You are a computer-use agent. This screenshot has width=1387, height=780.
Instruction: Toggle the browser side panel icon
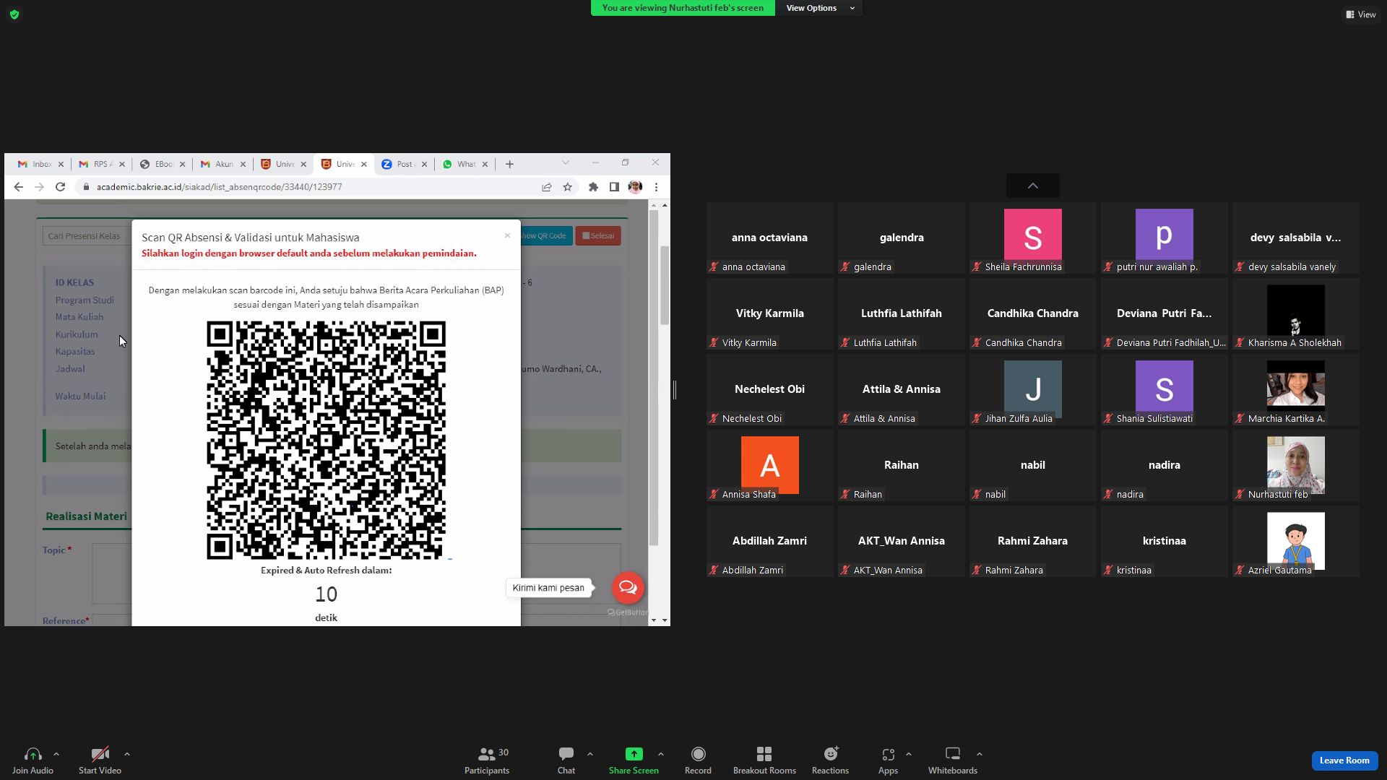tap(614, 187)
